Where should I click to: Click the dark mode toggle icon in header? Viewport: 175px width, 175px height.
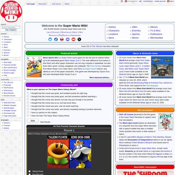(x=122, y=1)
